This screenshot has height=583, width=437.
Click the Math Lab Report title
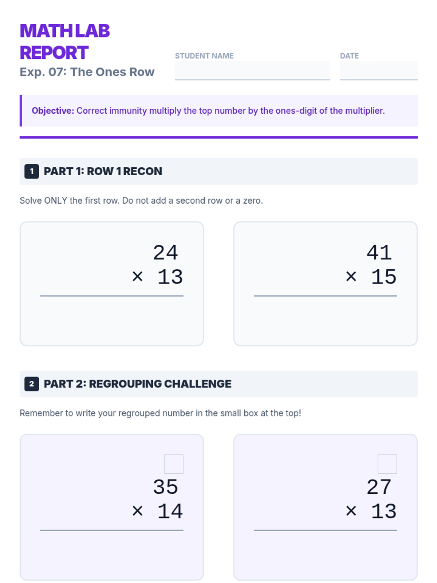(x=65, y=42)
